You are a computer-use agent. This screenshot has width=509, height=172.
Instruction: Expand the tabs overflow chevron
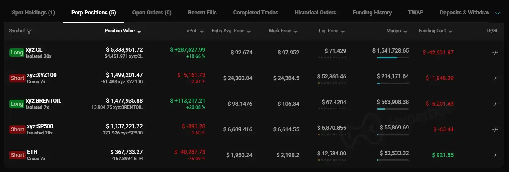pos(497,13)
